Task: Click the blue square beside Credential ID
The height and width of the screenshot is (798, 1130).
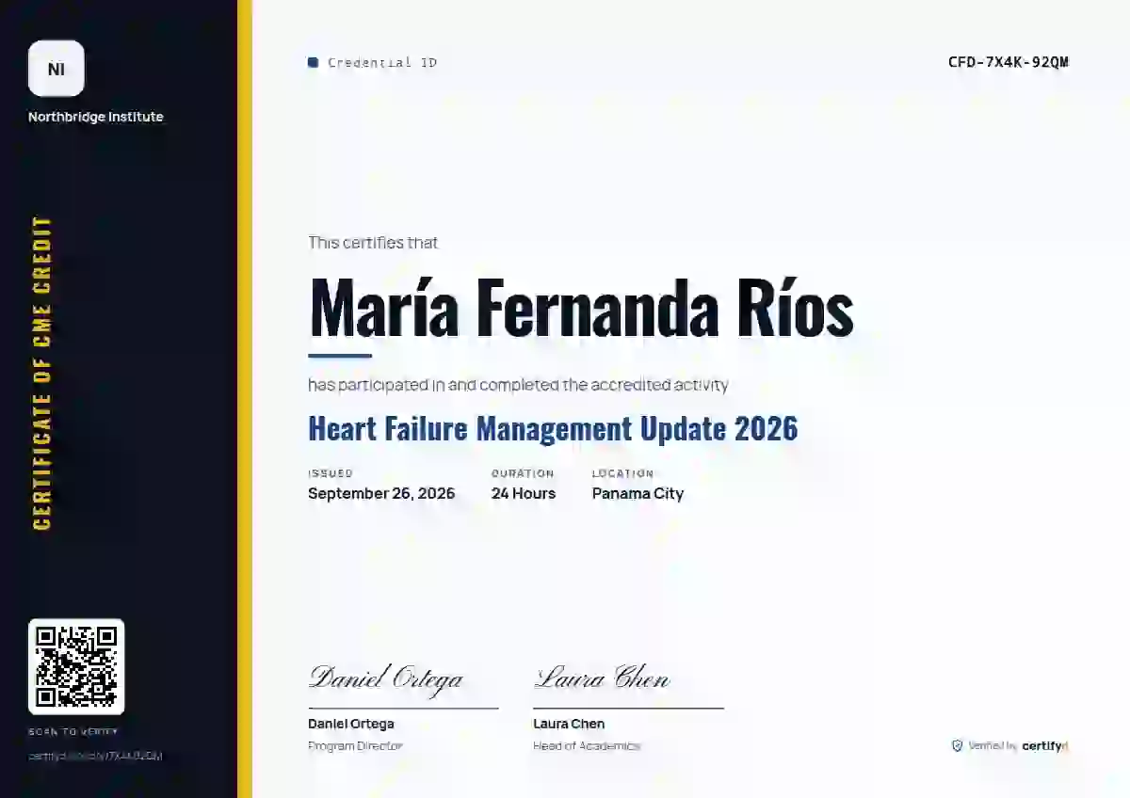Action: coord(314,63)
